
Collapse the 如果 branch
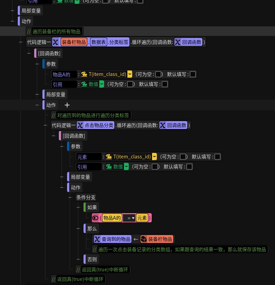[78, 207]
